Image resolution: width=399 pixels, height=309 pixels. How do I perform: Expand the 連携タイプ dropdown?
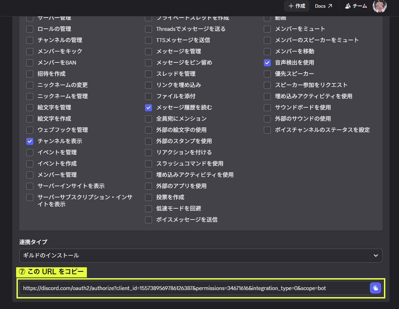201,255
